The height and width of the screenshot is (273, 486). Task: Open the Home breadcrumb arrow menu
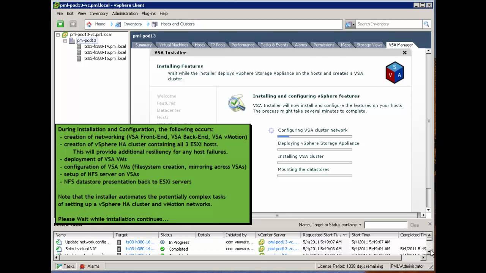click(112, 24)
